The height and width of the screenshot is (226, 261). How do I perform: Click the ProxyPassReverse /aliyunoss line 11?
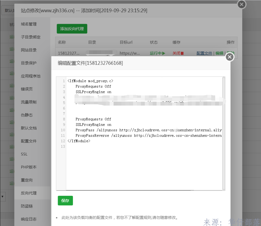click(149, 136)
